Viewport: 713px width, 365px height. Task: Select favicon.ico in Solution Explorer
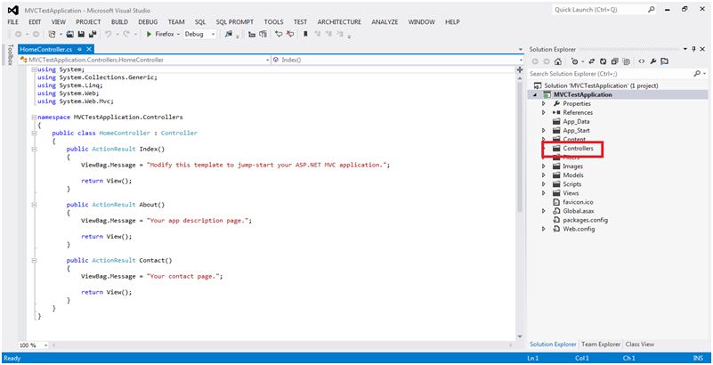pos(578,202)
